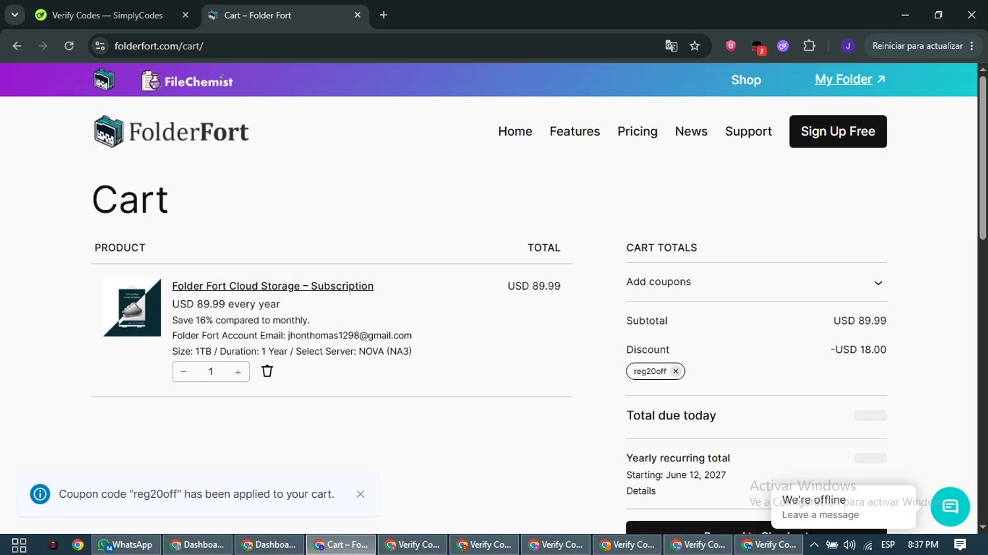Visit the News section
The image size is (988, 555).
tap(691, 132)
